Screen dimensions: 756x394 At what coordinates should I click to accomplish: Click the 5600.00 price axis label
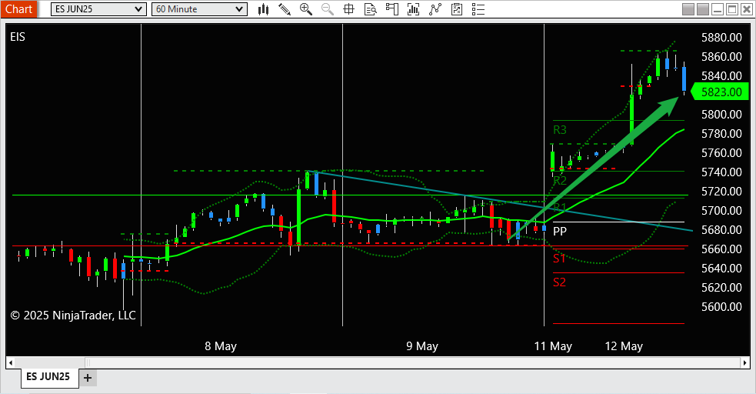tap(721, 307)
